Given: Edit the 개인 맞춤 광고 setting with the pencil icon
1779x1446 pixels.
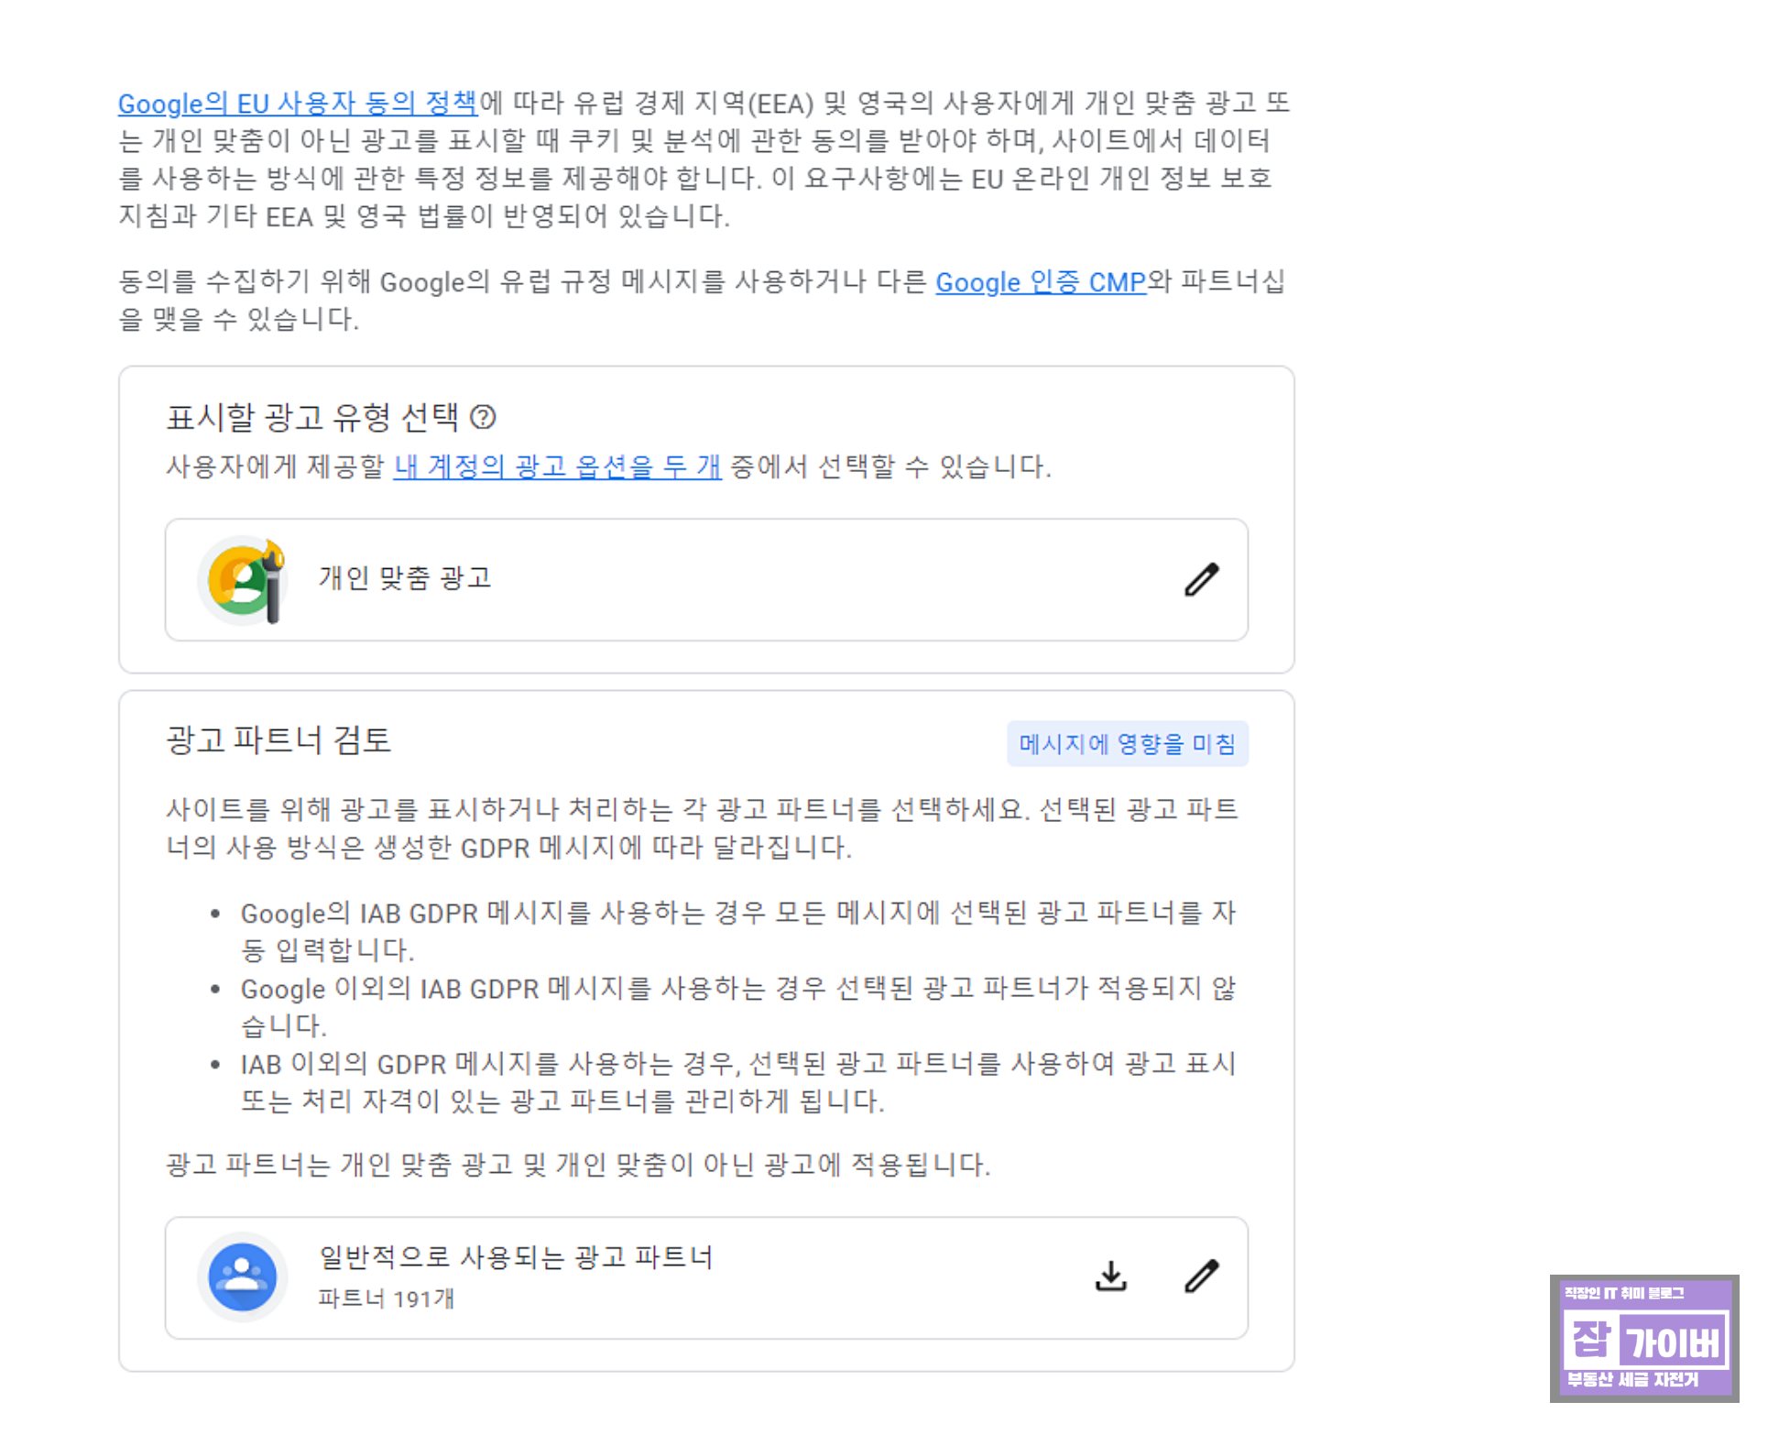Looking at the screenshot, I should pyautogui.click(x=1201, y=579).
